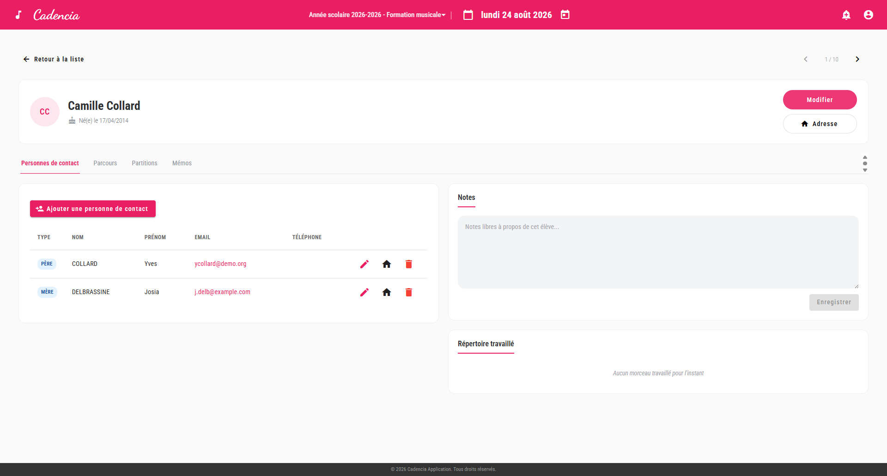This screenshot has height=476, width=887.
Task: Click the PÈRE type badge
Action: [47, 264]
